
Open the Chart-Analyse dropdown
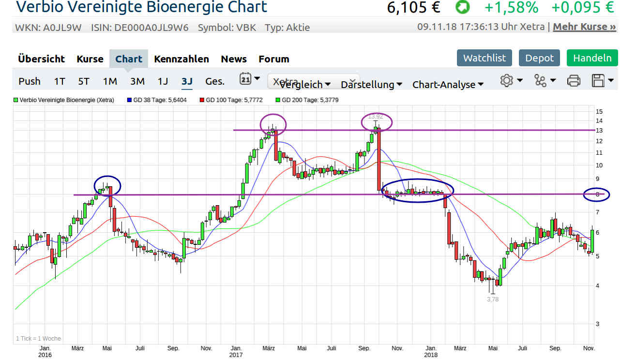click(448, 85)
